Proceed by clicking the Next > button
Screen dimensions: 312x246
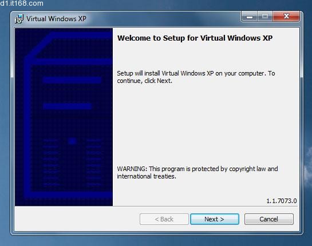[215, 219]
